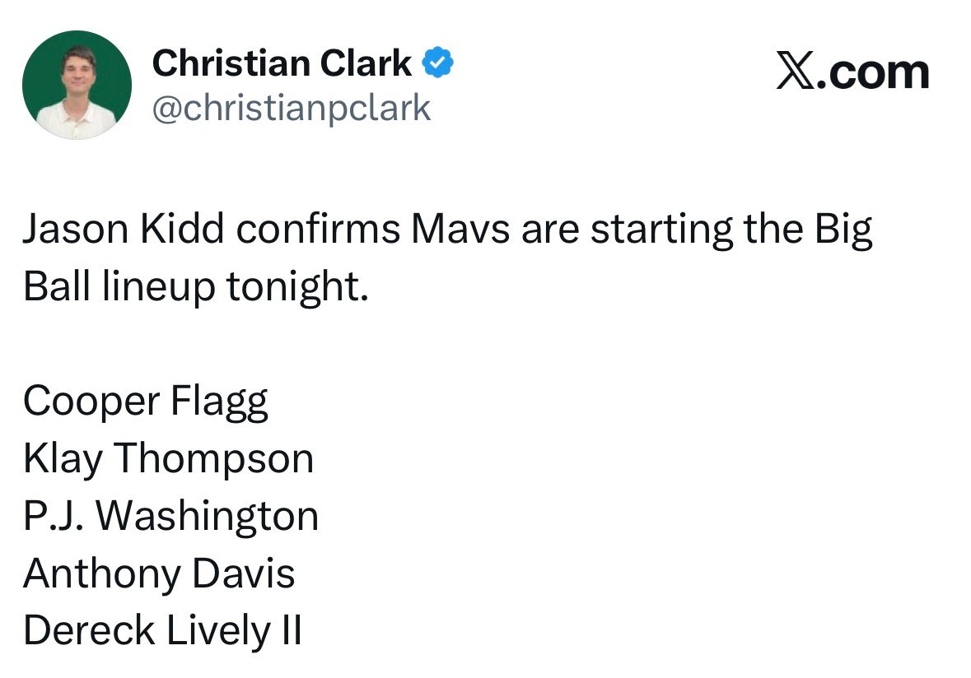Click P.J. Washington in the lineup list

point(170,517)
